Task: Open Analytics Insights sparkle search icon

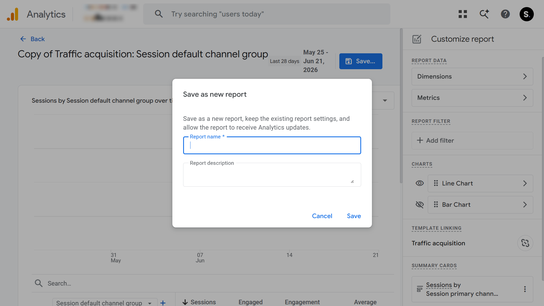Action: pyautogui.click(x=484, y=14)
